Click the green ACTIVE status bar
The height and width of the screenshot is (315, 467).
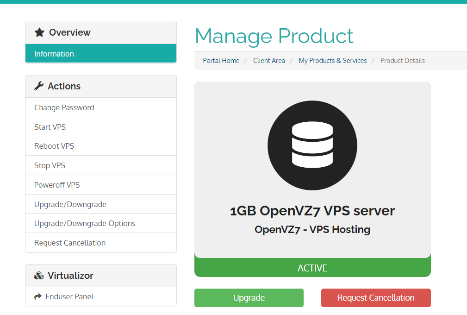click(x=312, y=268)
